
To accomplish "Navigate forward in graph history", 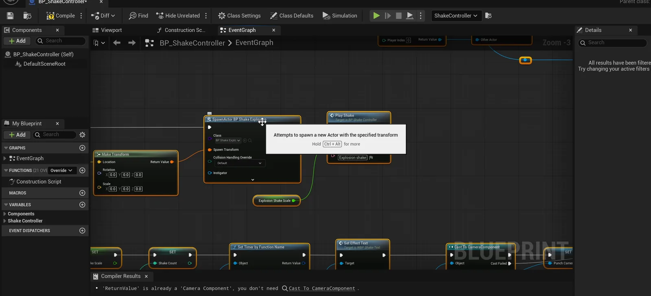I will coord(132,43).
